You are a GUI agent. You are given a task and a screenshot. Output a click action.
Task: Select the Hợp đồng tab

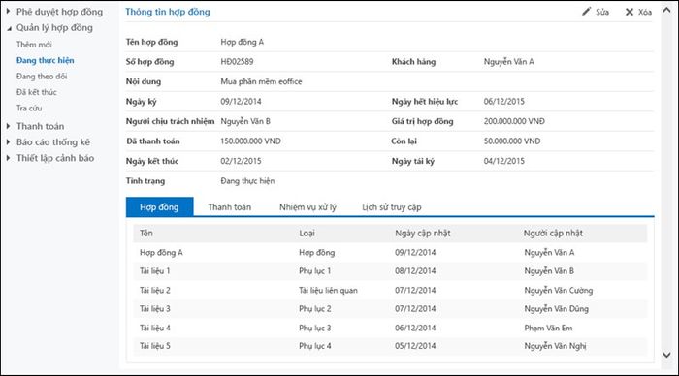159,206
